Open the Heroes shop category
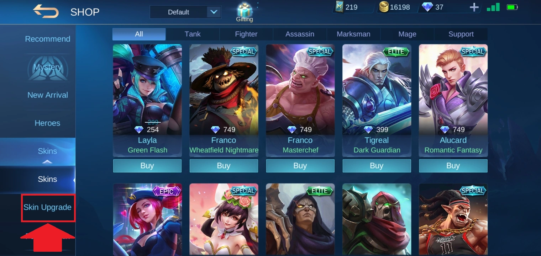Viewport: 541px width, 256px height. tap(47, 123)
